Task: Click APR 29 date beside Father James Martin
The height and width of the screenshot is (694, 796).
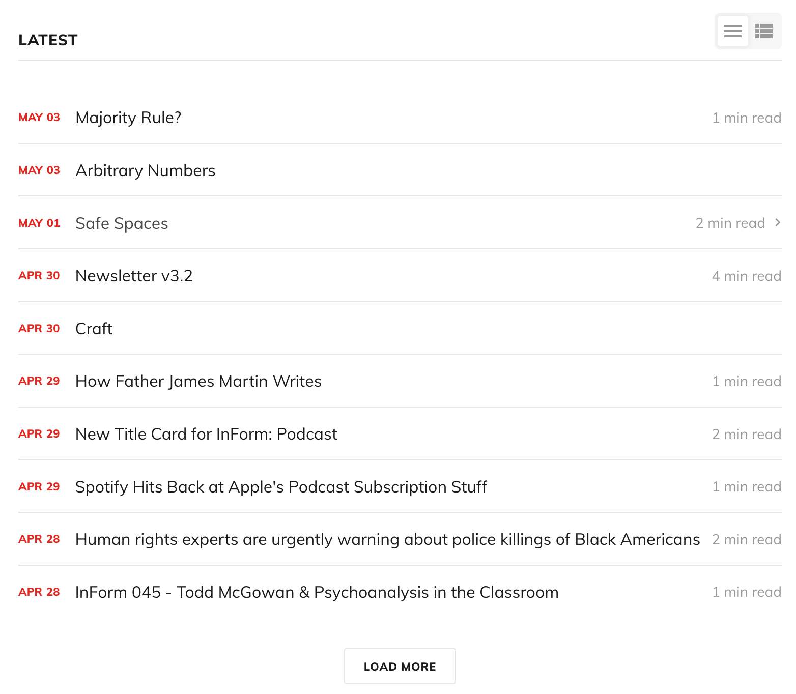Action: pyautogui.click(x=39, y=381)
